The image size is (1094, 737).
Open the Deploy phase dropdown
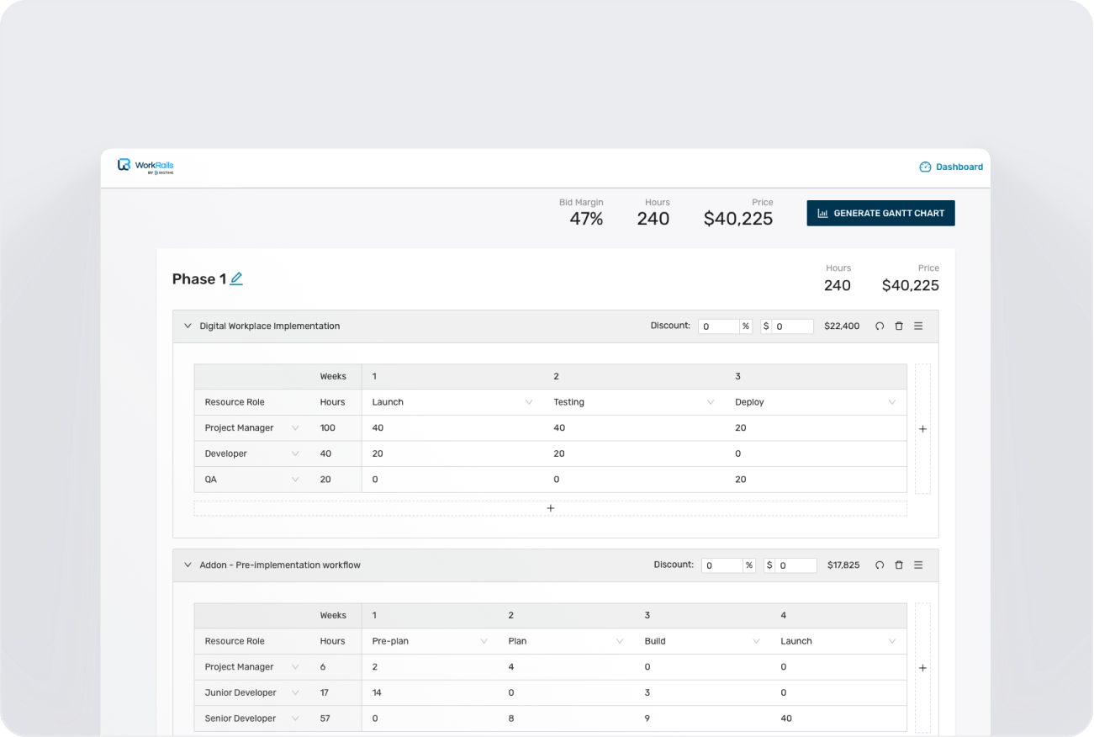tap(816, 402)
